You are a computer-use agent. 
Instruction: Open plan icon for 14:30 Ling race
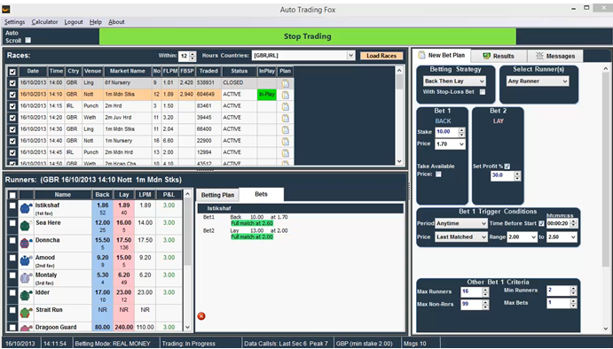[286, 129]
